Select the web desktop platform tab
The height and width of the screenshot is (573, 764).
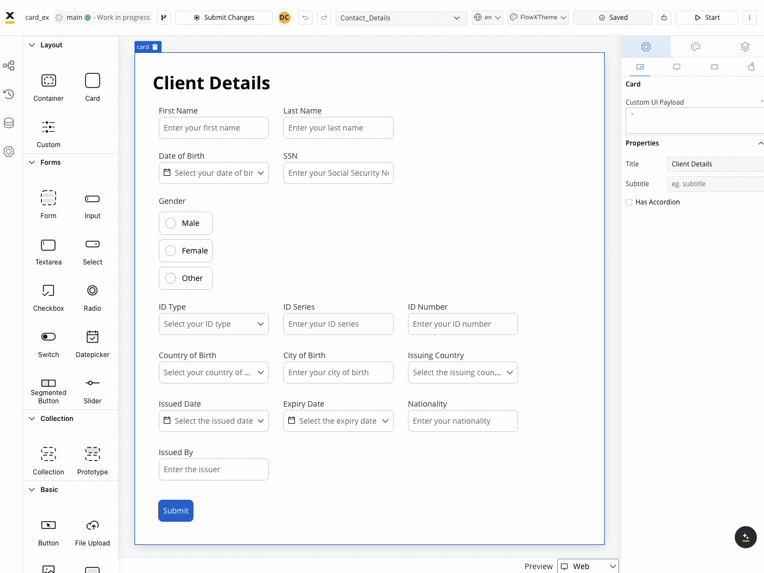[x=677, y=67]
